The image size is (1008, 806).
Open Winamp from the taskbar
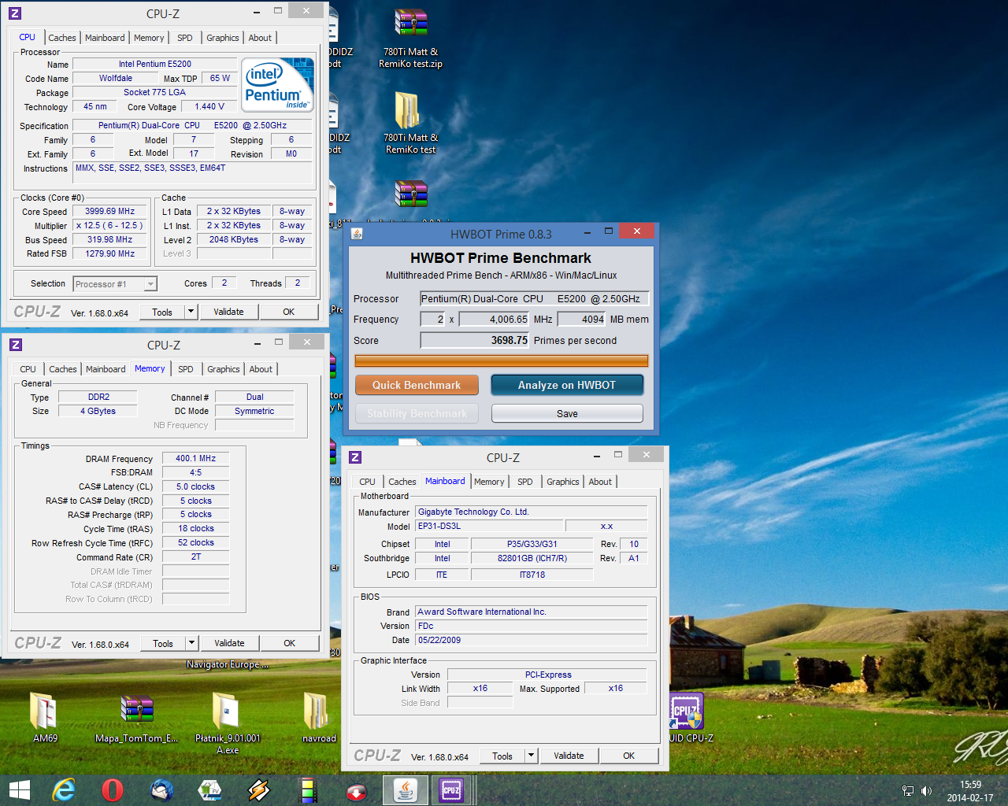tap(259, 790)
